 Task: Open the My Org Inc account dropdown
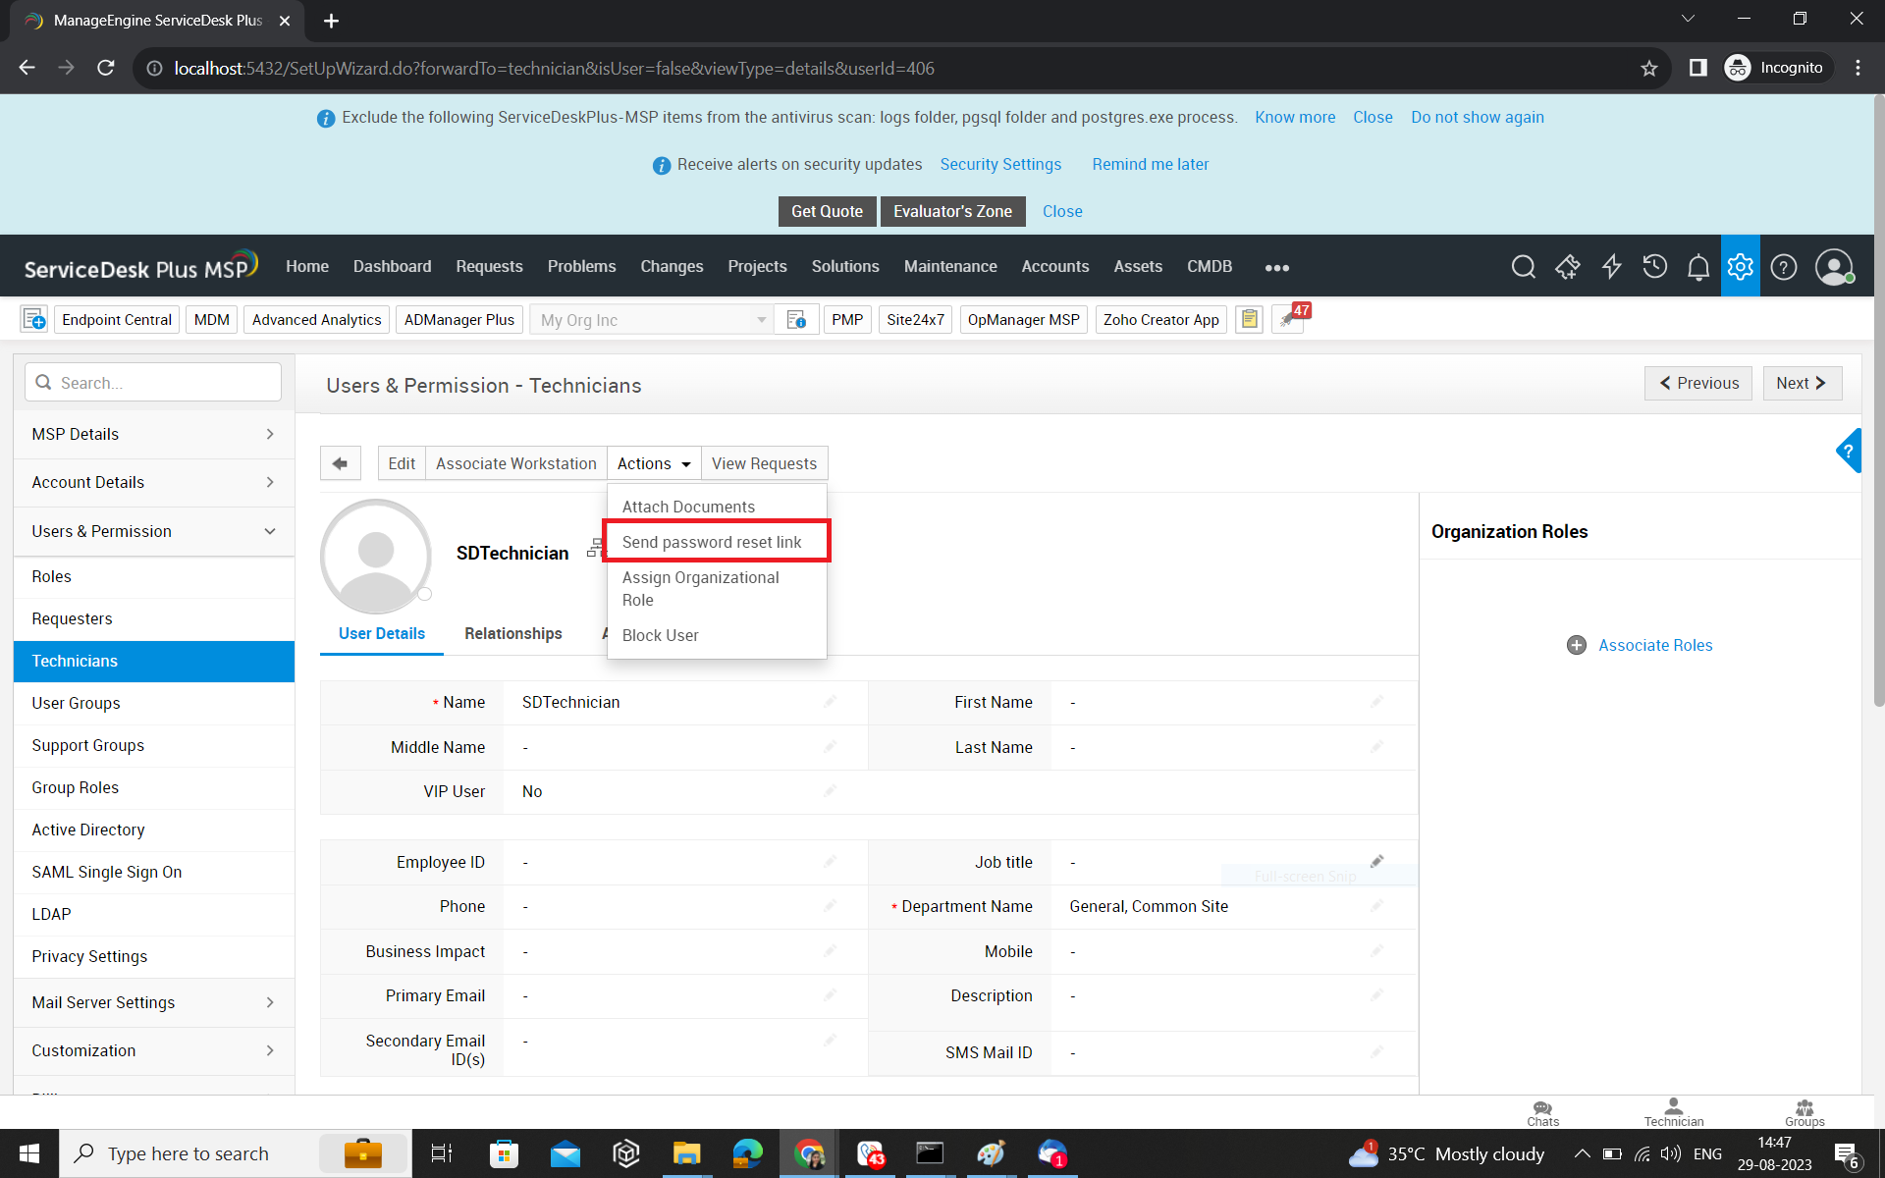pyautogui.click(x=652, y=320)
